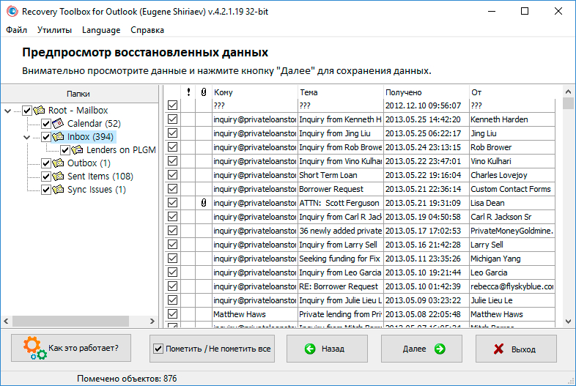Click the subject 'Borrower Request' from Custom Contact Forms

[x=331, y=189]
